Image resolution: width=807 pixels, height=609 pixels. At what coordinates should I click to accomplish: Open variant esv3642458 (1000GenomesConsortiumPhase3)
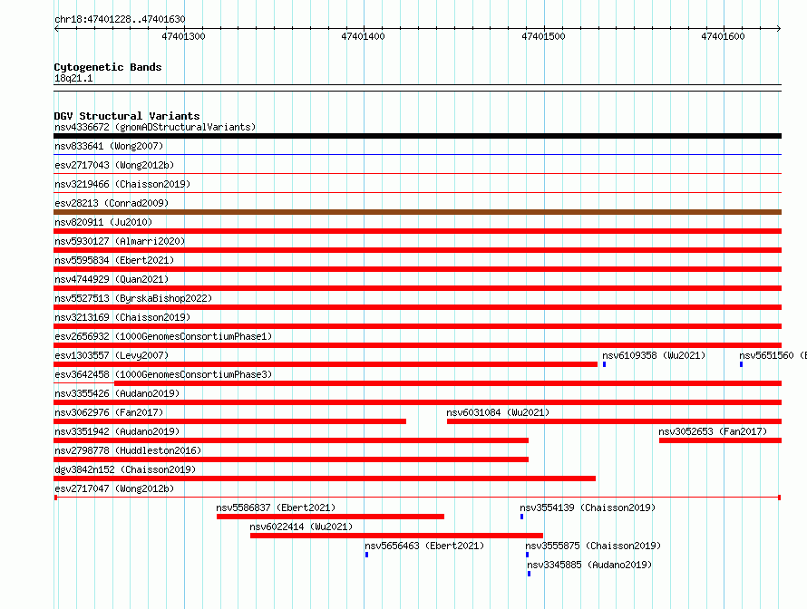[x=163, y=374]
